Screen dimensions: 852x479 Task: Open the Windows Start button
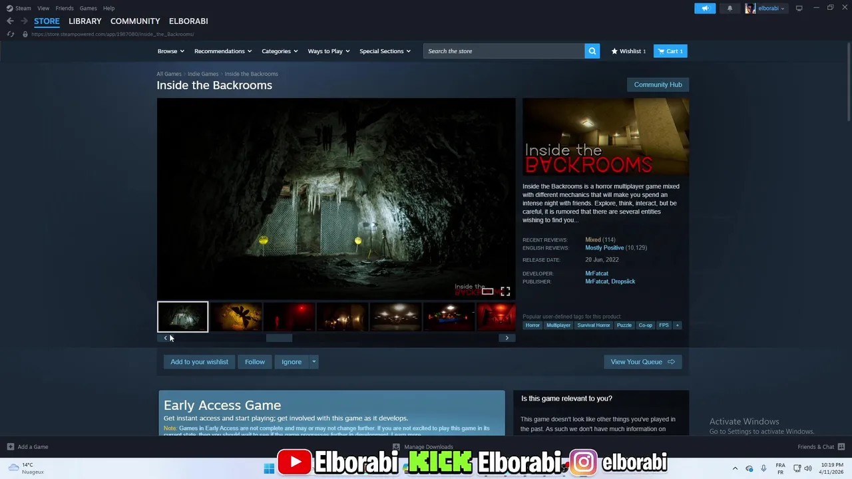tap(269, 468)
